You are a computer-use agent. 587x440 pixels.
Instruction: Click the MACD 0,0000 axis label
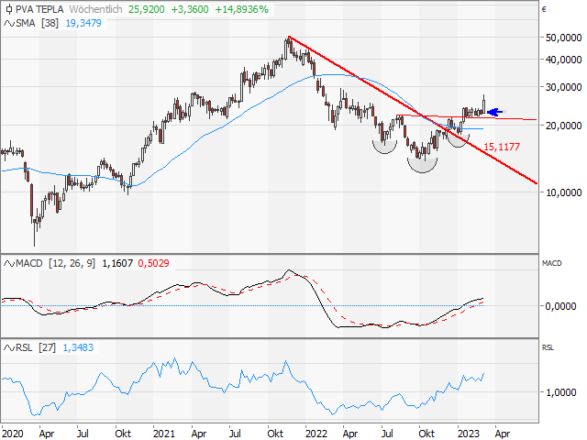click(560, 306)
